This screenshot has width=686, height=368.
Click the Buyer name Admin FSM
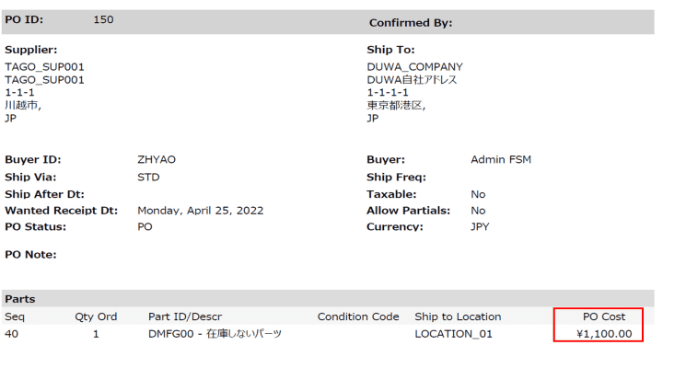500,159
